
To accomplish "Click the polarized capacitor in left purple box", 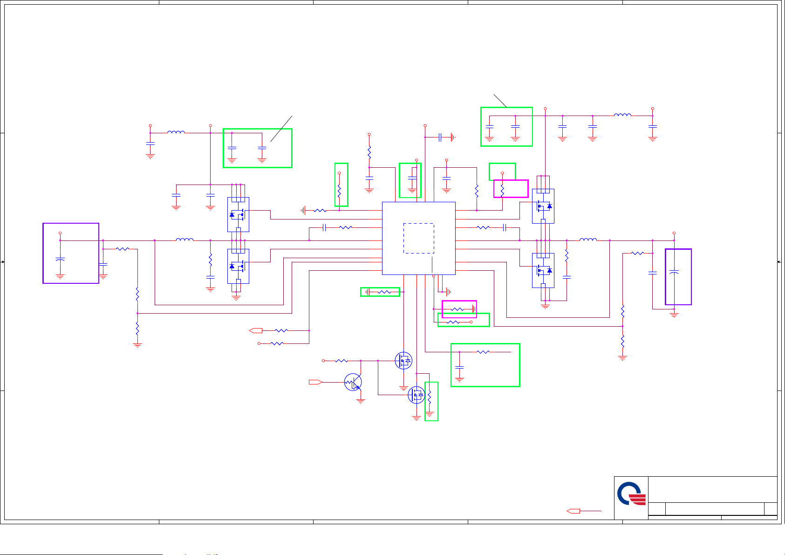I will (60, 260).
